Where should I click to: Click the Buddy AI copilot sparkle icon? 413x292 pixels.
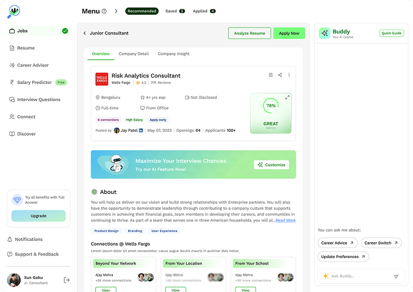[x=325, y=33]
